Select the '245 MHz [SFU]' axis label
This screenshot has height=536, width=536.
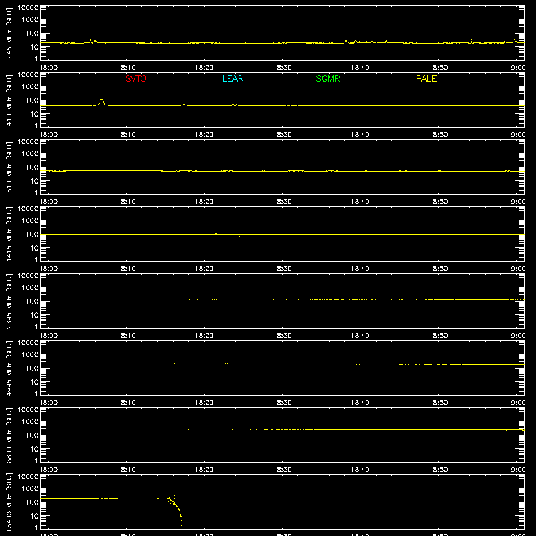[x=9, y=33]
